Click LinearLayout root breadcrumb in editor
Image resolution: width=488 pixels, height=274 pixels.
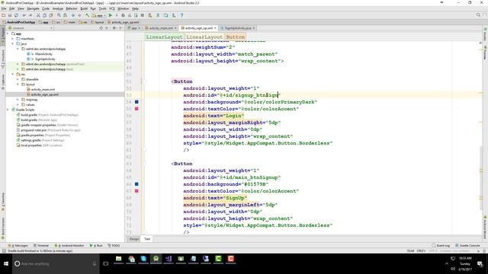[x=164, y=37]
